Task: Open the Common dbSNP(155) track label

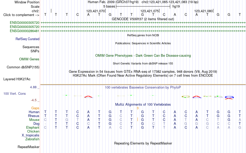Action: pyautogui.click(x=23, y=67)
